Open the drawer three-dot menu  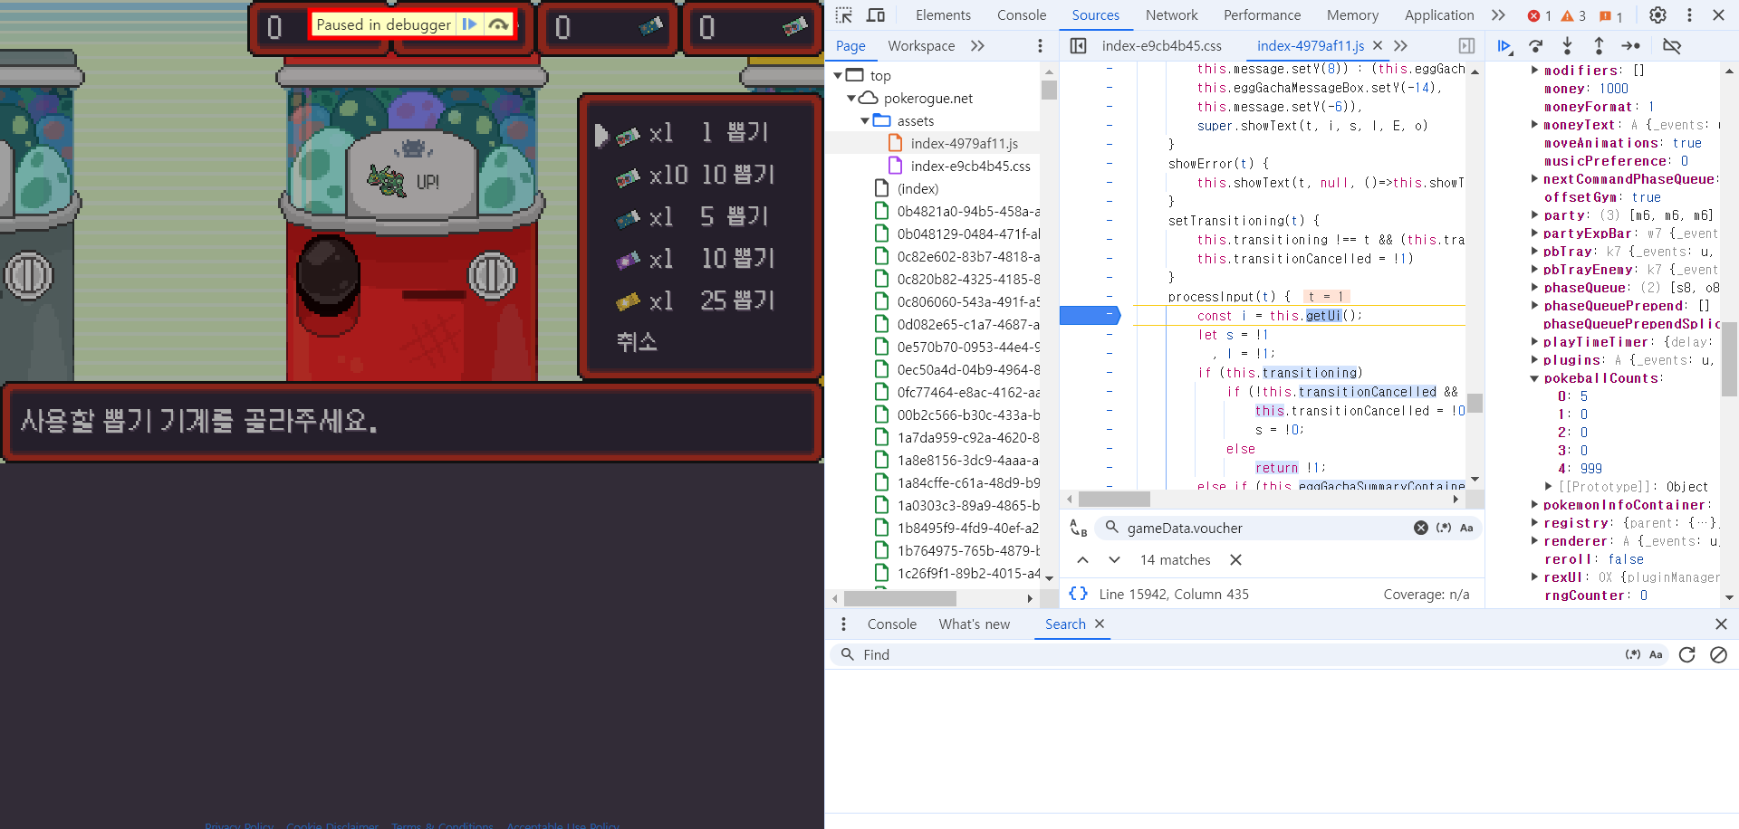pyautogui.click(x=843, y=624)
